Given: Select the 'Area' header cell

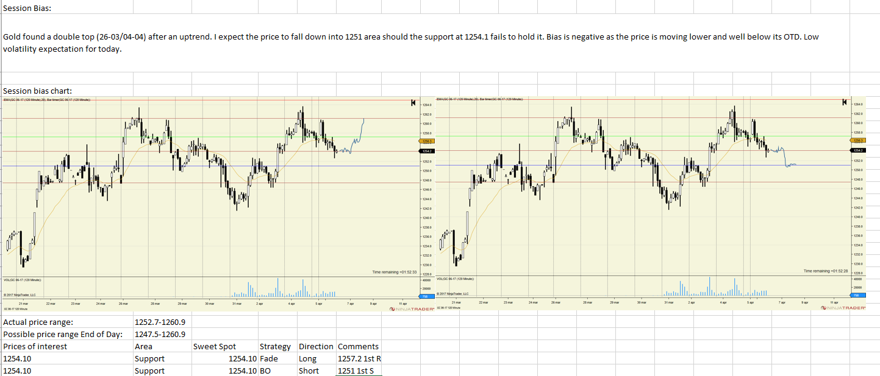Looking at the screenshot, I should (162, 346).
